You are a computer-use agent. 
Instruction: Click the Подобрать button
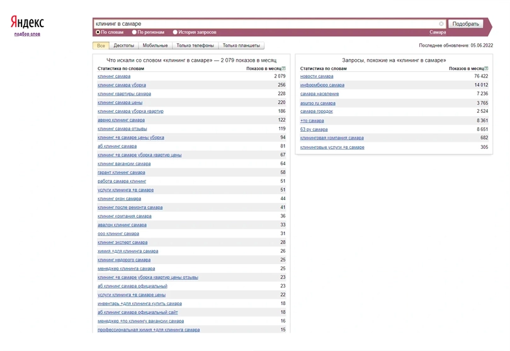click(465, 24)
